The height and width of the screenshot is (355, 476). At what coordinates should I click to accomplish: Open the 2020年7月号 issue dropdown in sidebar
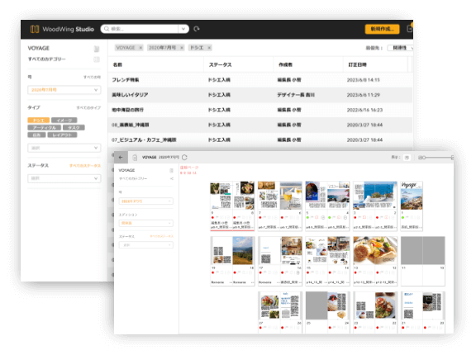tap(64, 90)
